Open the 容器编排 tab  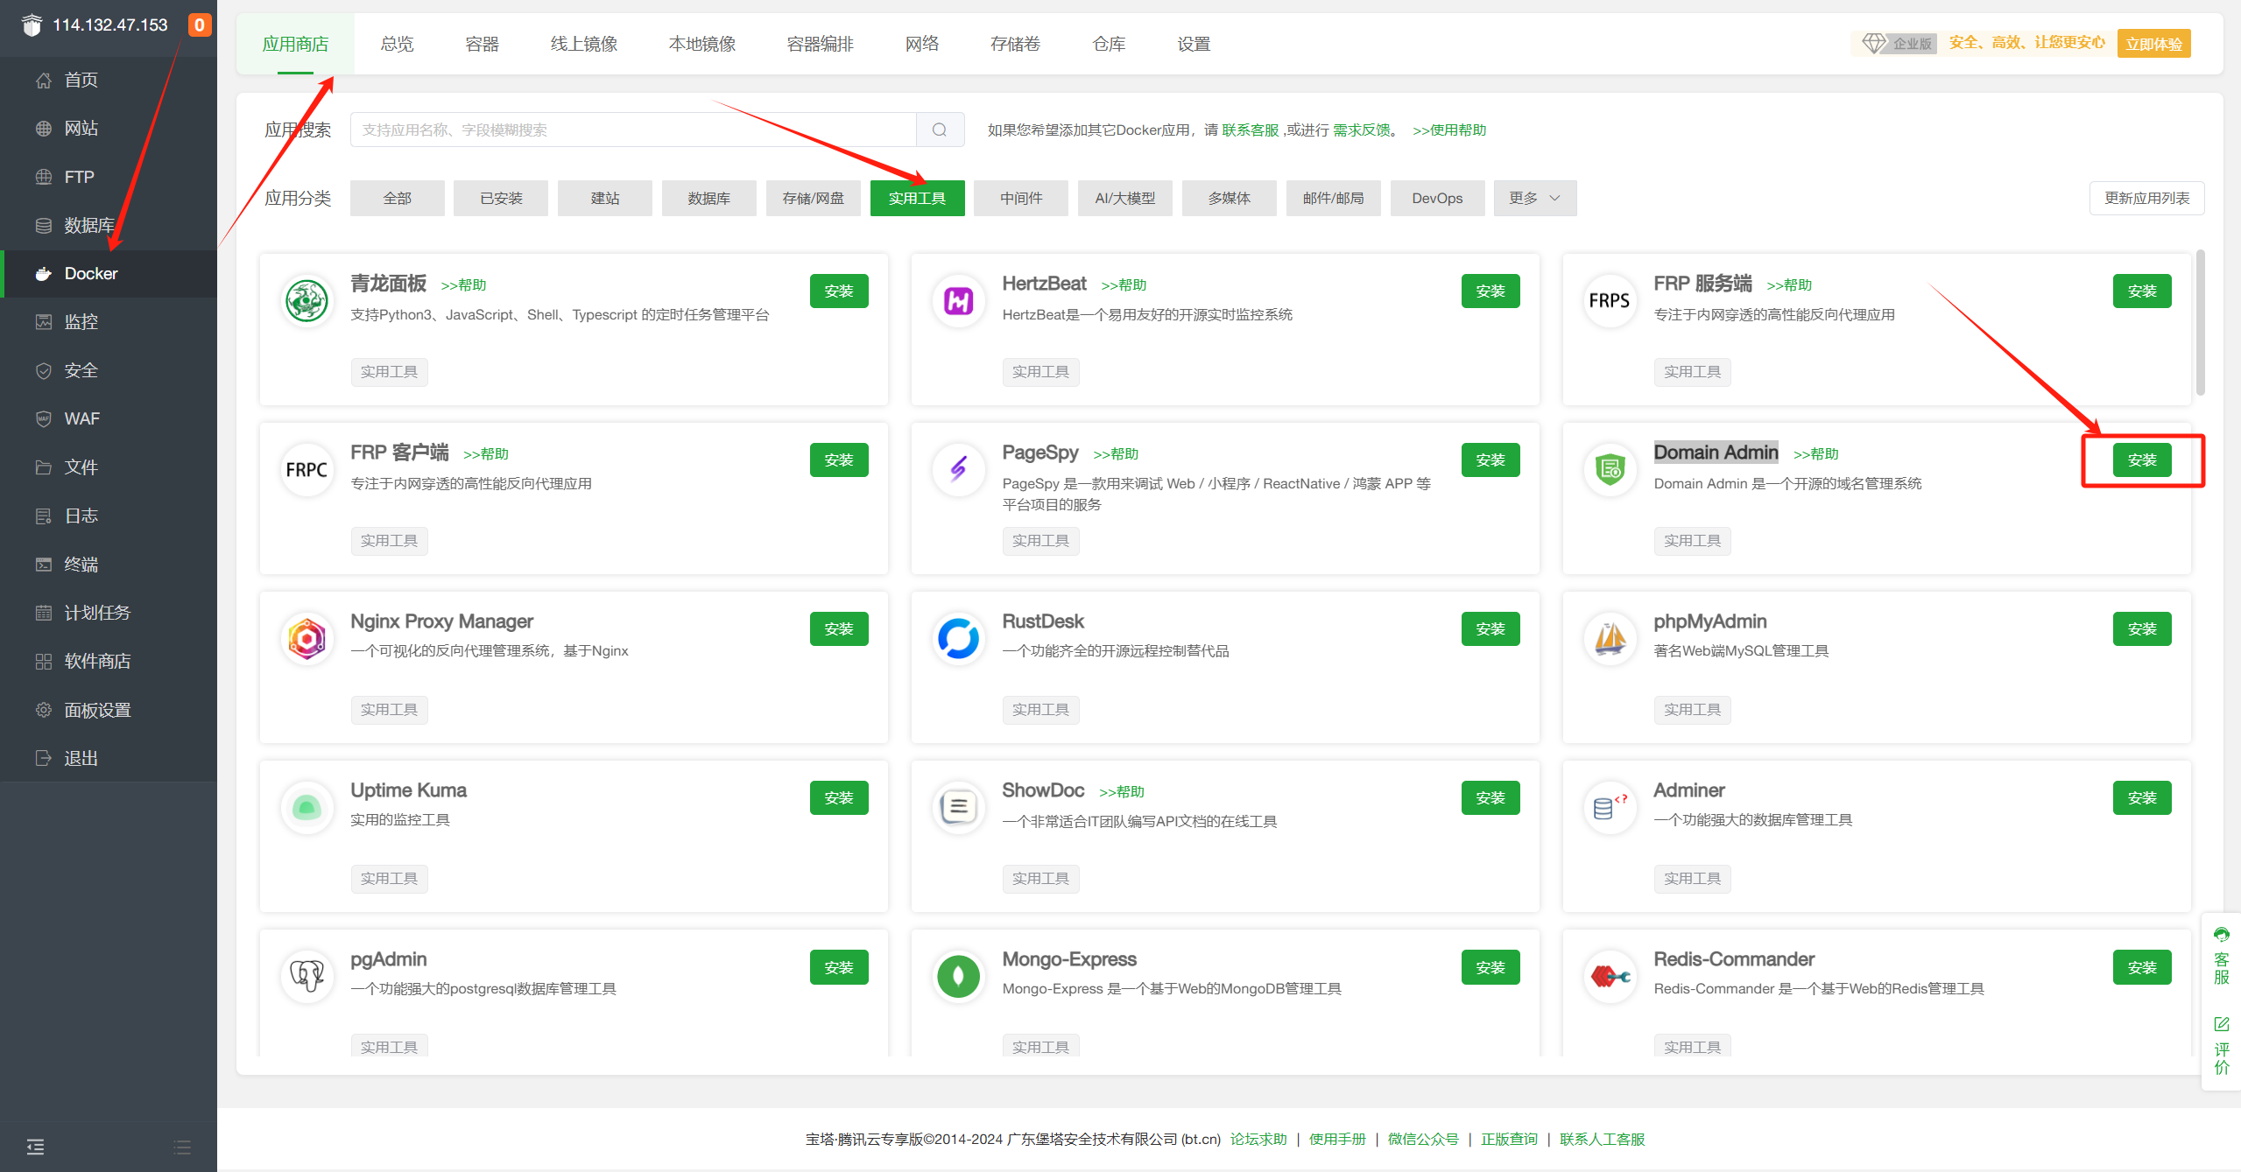click(821, 44)
